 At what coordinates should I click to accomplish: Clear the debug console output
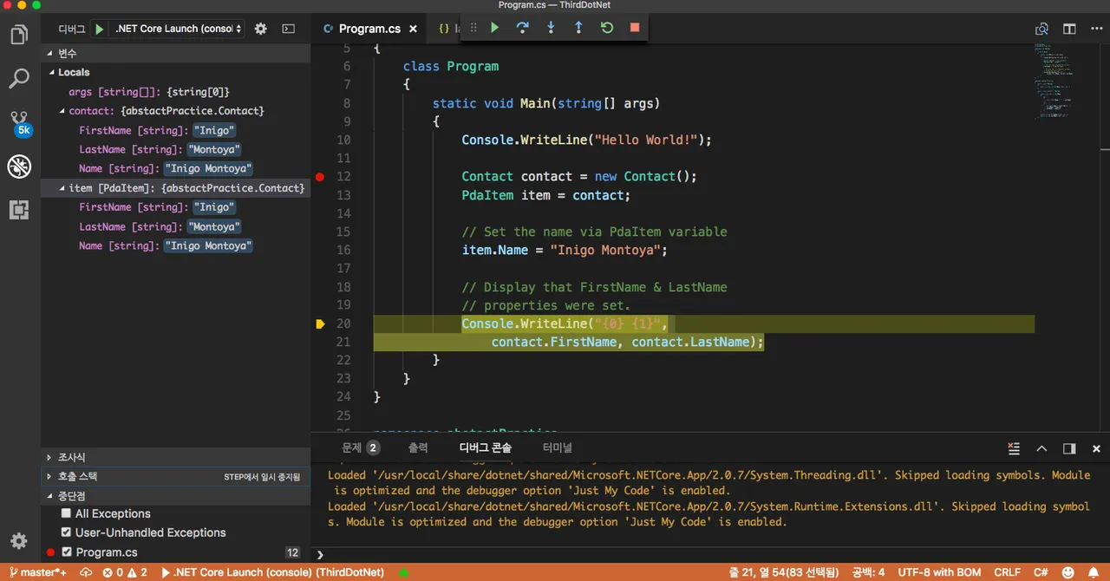(x=1014, y=448)
